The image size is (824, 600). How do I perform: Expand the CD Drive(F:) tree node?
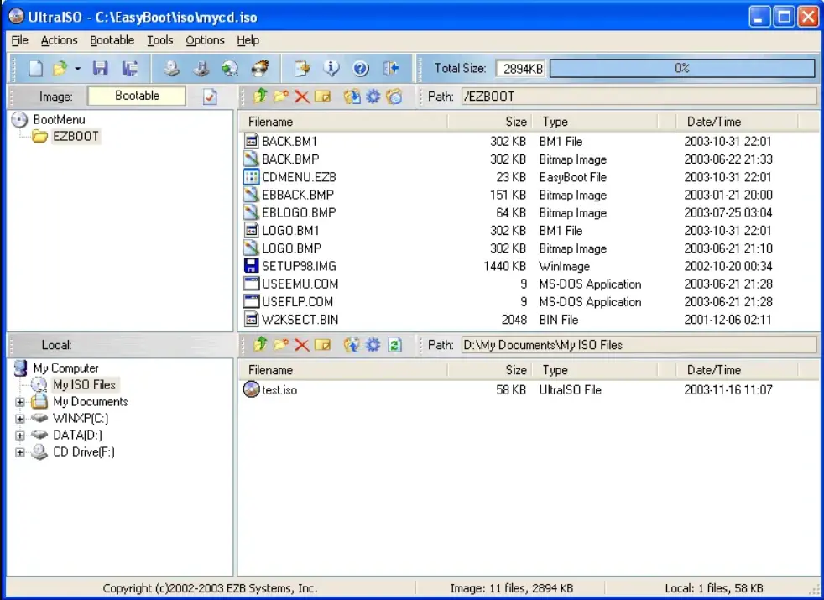[19, 452]
